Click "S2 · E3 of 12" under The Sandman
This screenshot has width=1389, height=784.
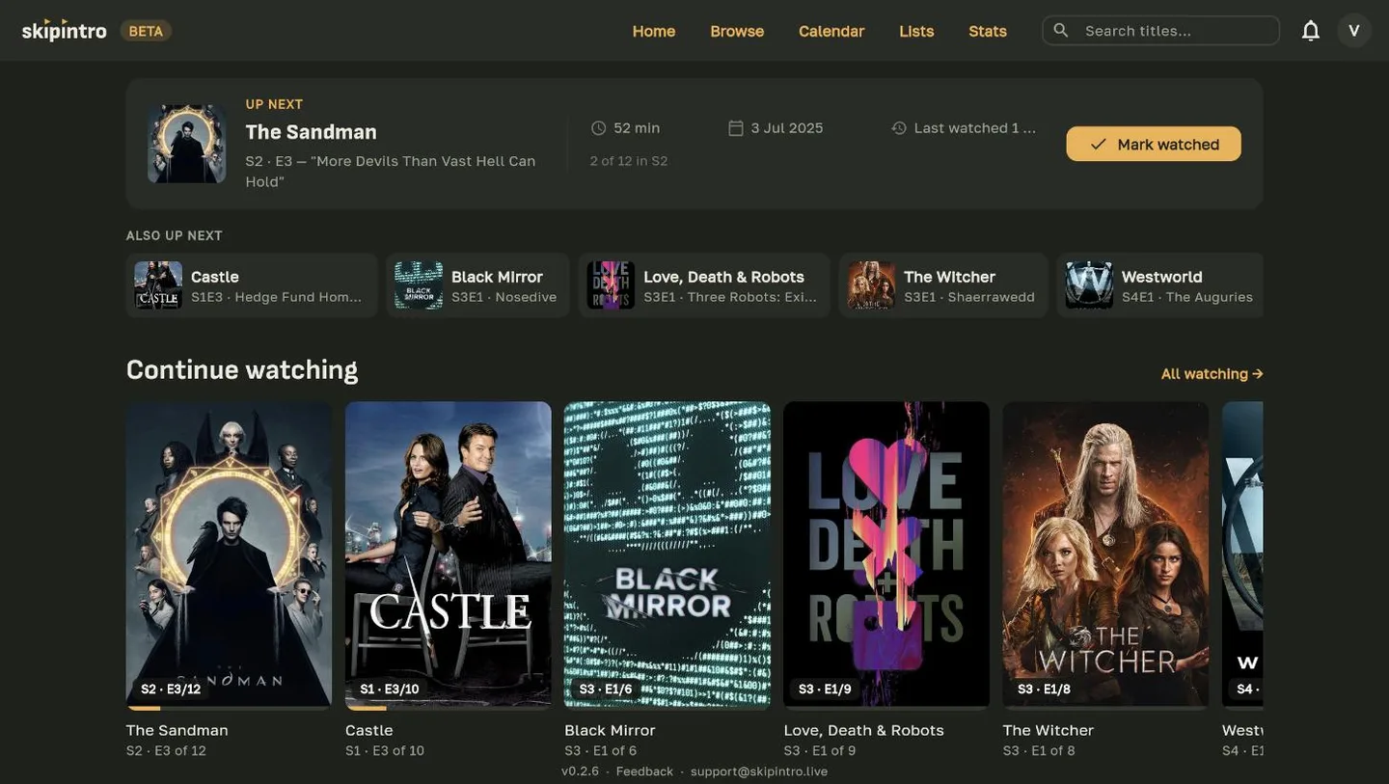click(x=166, y=750)
